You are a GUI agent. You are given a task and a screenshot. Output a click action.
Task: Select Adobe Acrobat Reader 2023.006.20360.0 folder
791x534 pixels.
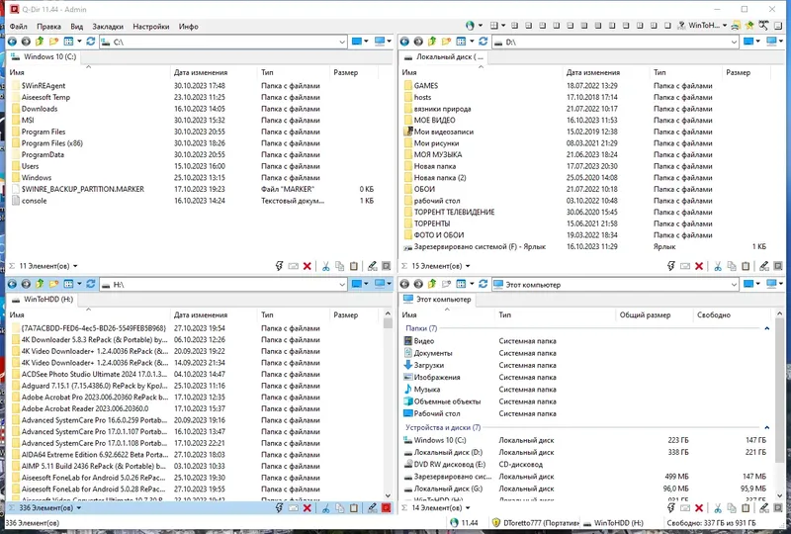click(x=85, y=408)
